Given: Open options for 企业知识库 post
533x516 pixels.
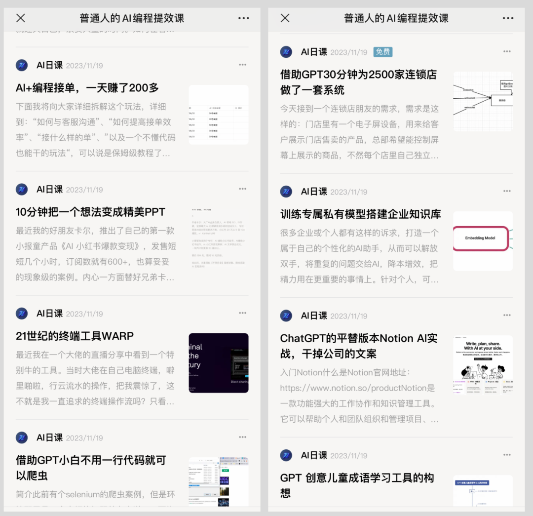Looking at the screenshot, I should (507, 191).
